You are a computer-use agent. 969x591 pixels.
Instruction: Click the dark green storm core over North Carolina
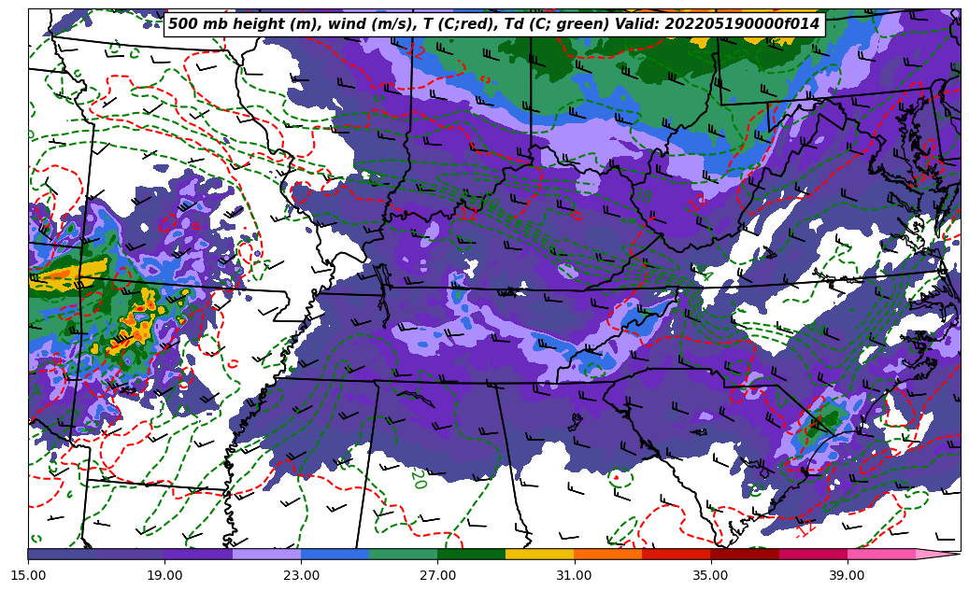[x=821, y=421]
